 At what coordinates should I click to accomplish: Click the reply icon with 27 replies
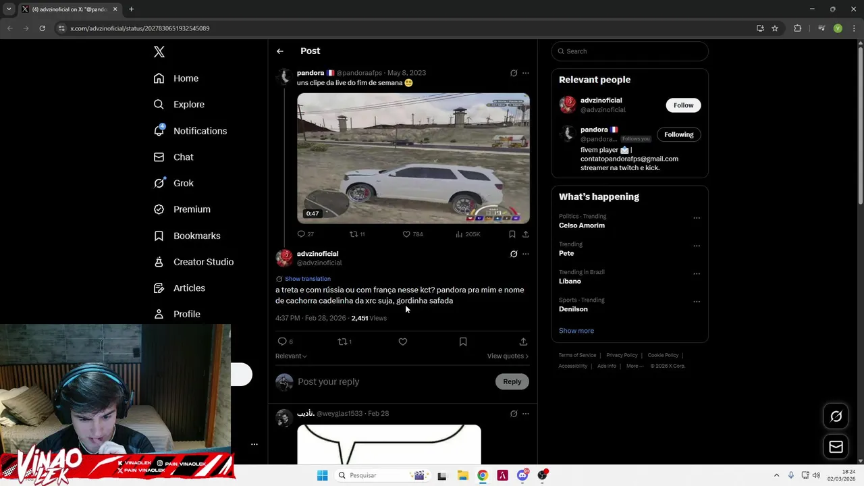click(x=306, y=234)
